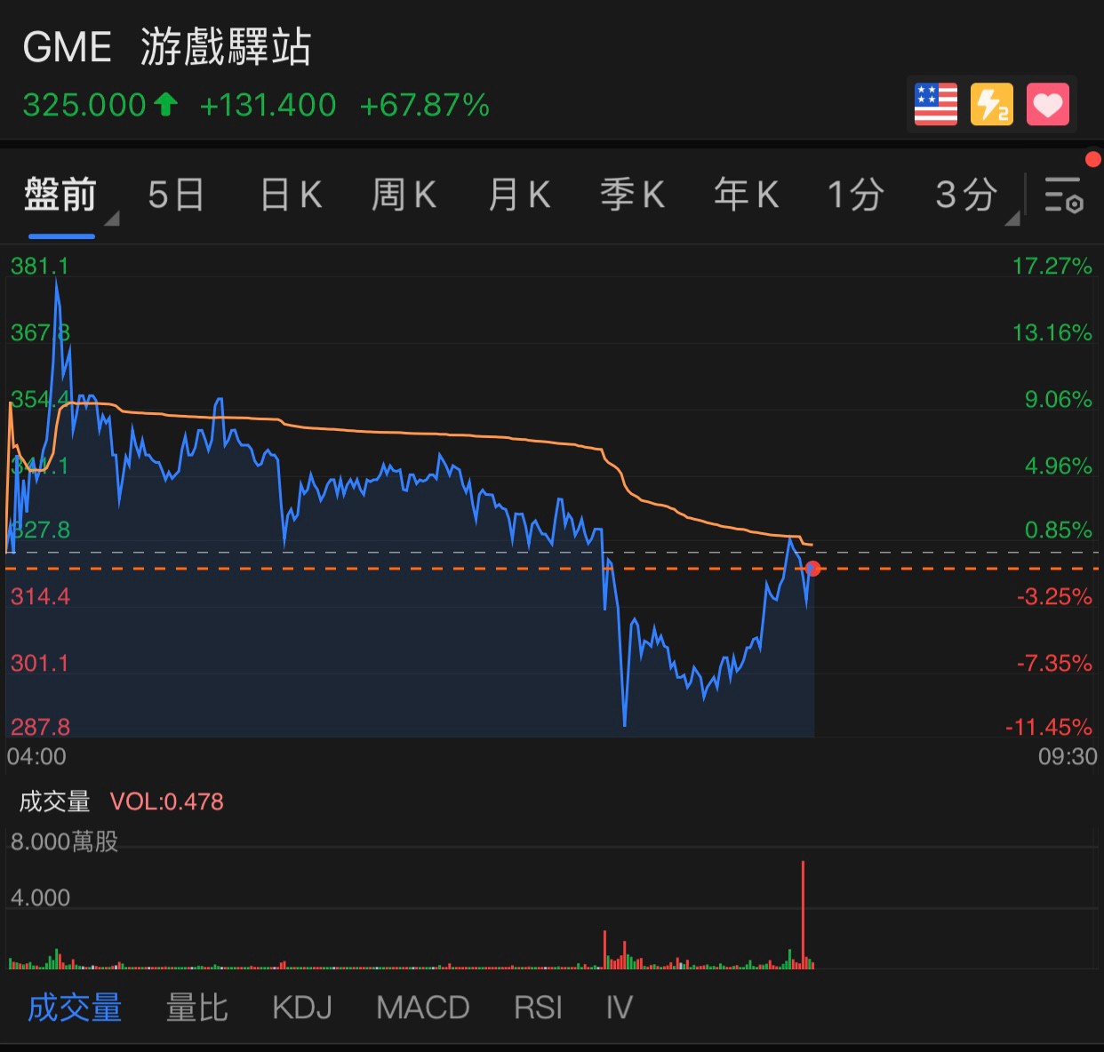This screenshot has height=1052, width=1104.
Task: Tap the 游戲驛站 stock name
Action: pyautogui.click(x=226, y=47)
